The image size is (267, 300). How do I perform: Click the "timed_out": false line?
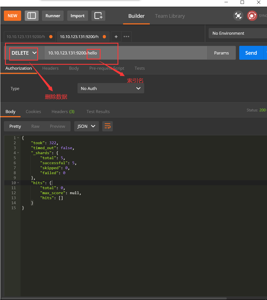(x=53, y=148)
